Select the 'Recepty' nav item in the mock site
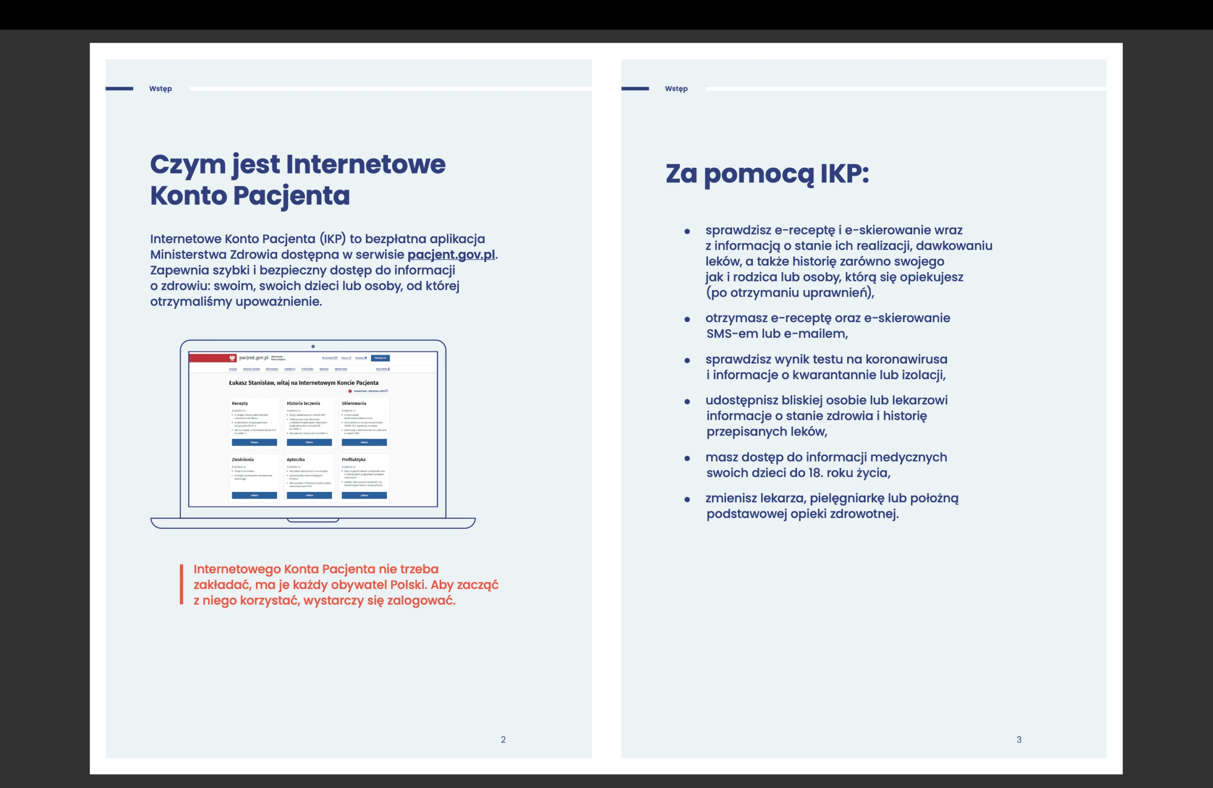Screen dimensions: 1213x788 click(234, 369)
